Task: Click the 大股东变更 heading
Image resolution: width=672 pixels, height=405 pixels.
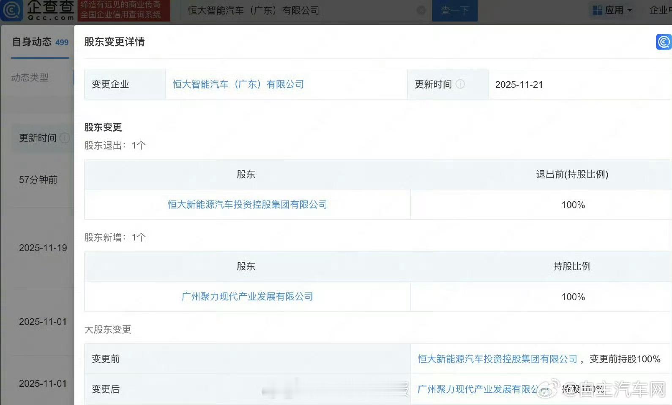Action: tap(108, 329)
